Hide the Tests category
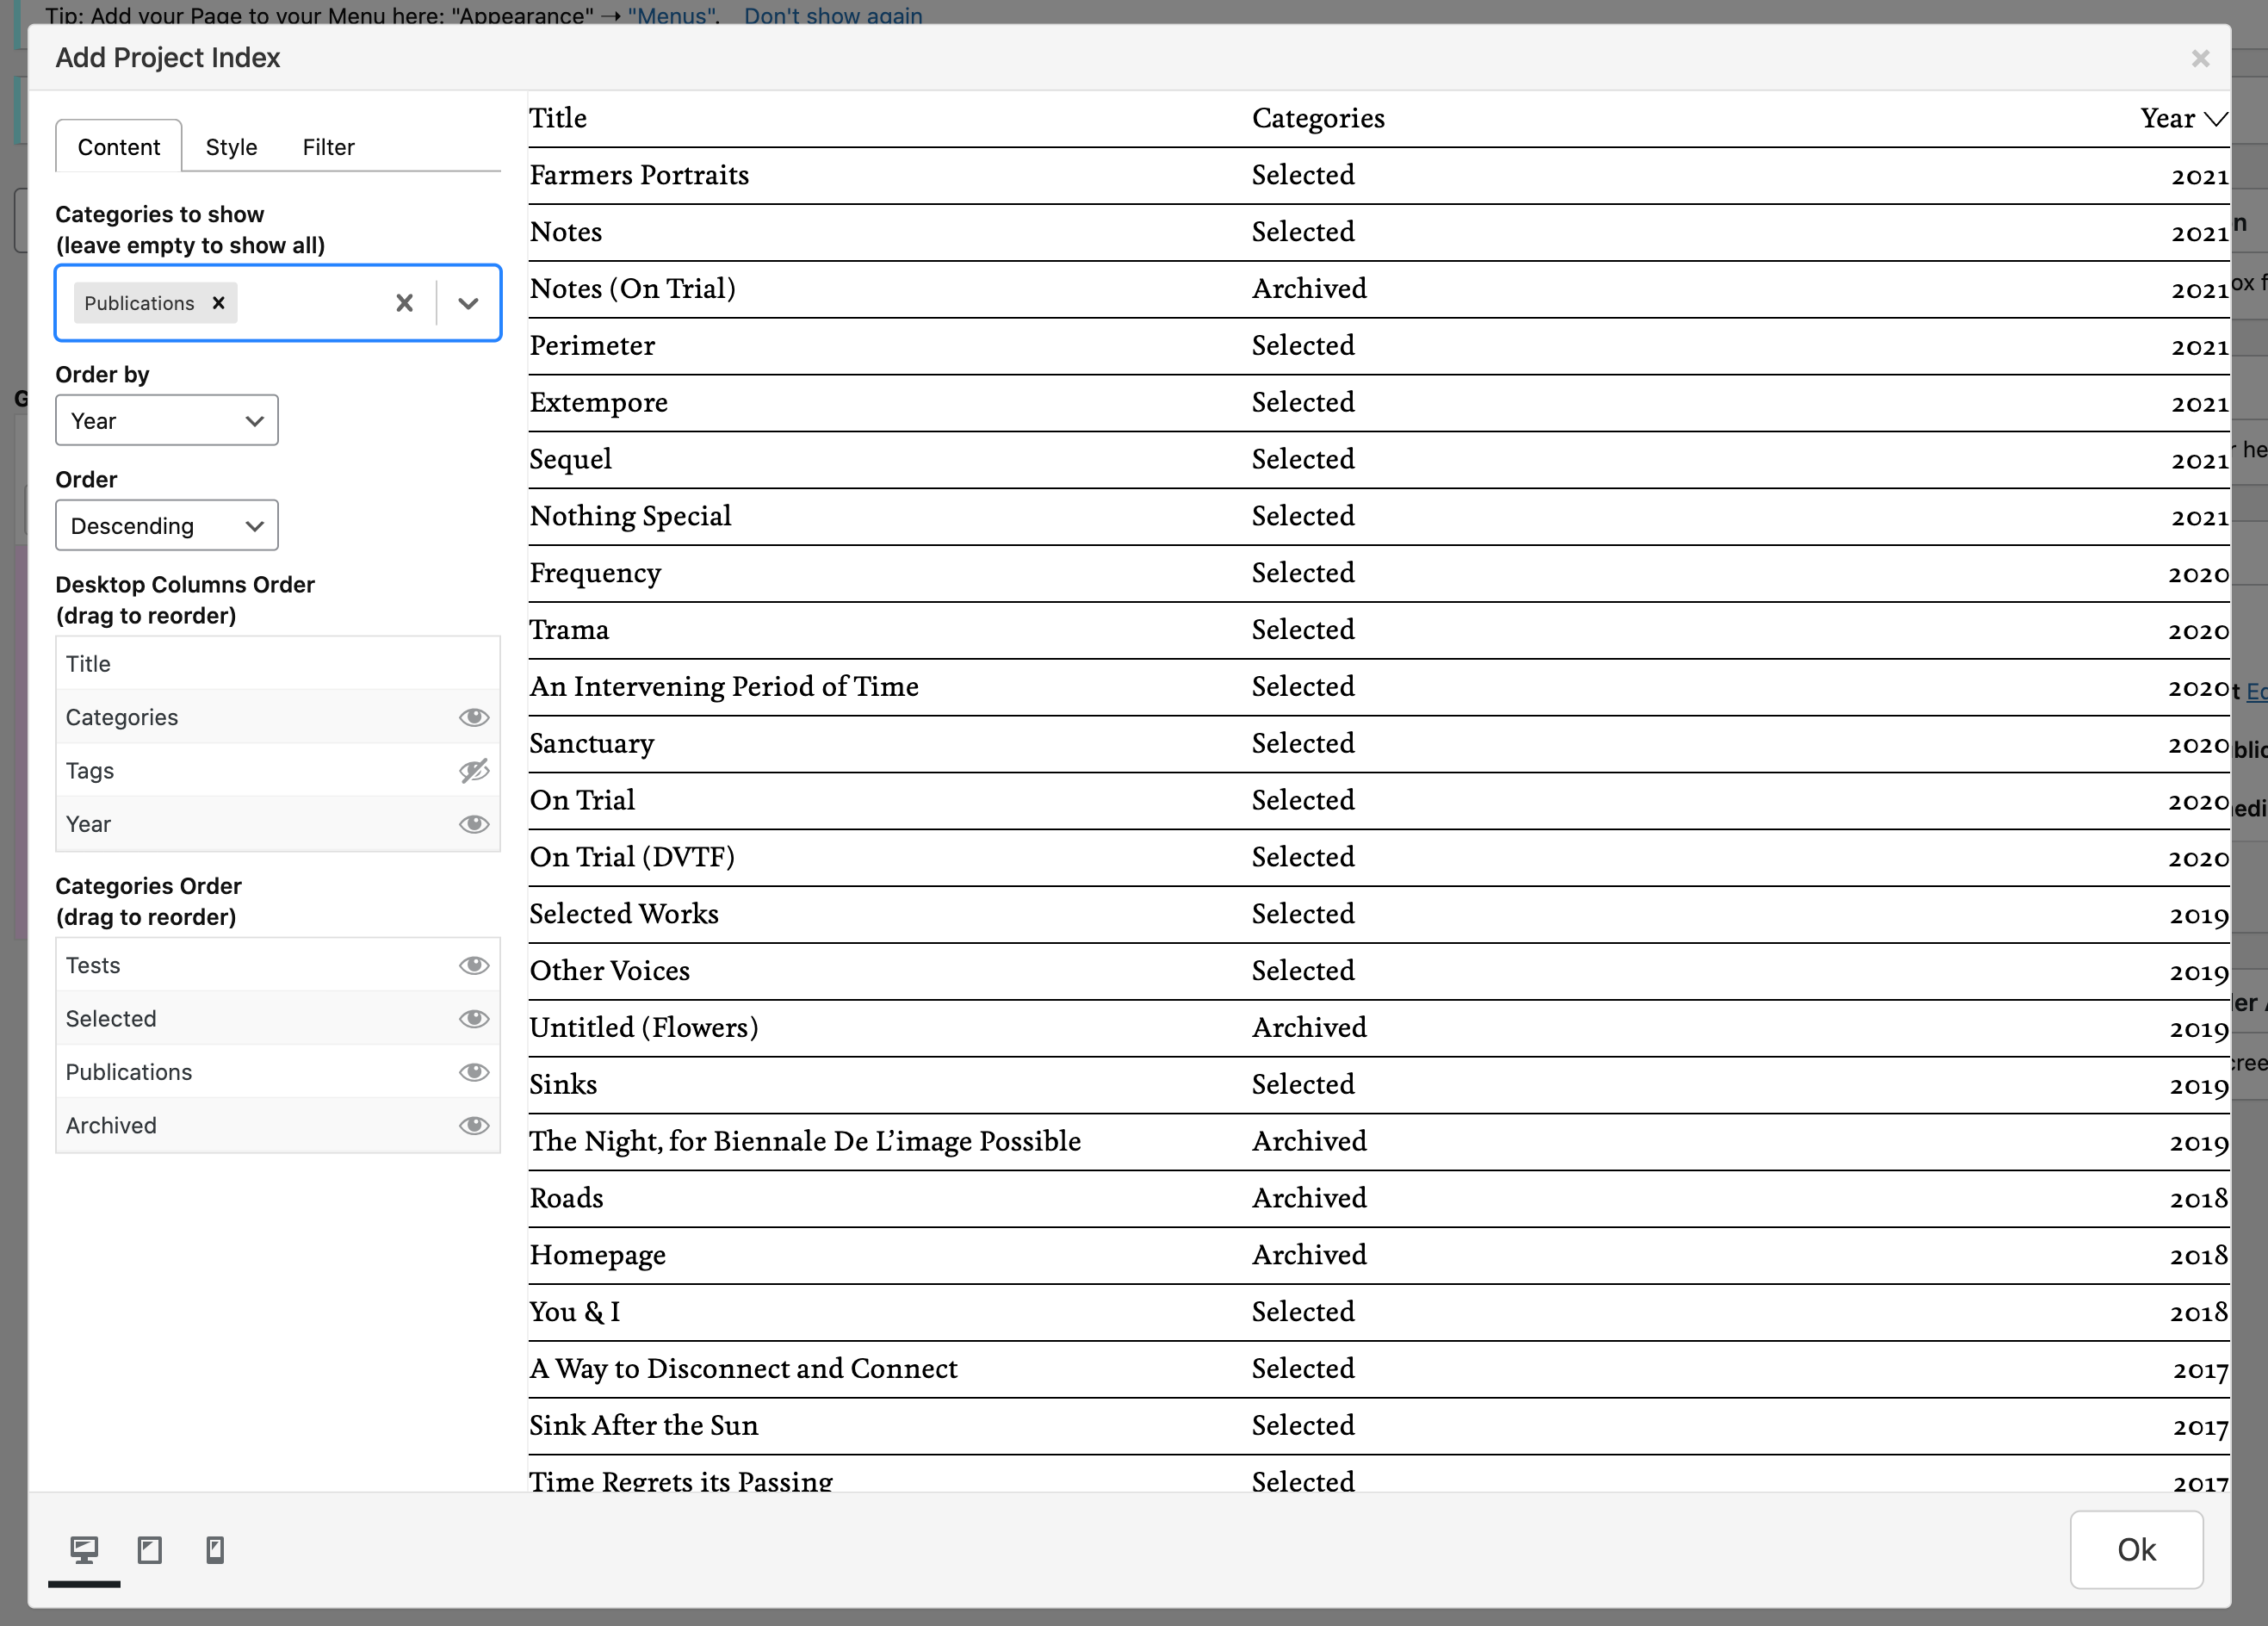 pyautogui.click(x=473, y=965)
